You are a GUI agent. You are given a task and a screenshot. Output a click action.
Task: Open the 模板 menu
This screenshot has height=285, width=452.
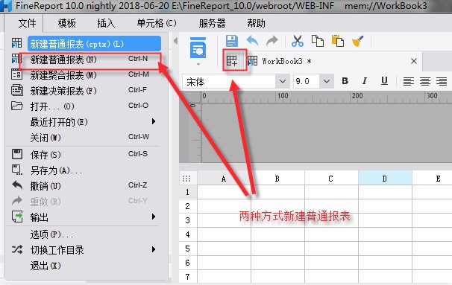(66, 23)
